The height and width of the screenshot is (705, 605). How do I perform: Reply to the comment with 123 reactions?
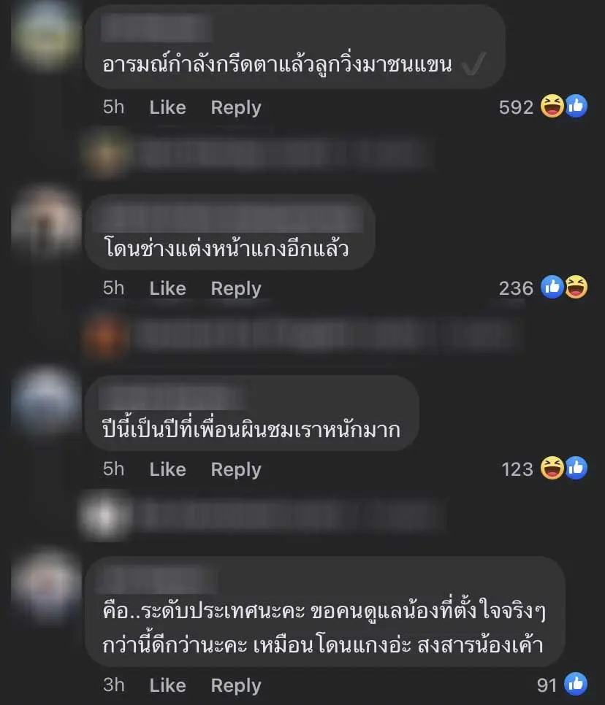click(236, 470)
